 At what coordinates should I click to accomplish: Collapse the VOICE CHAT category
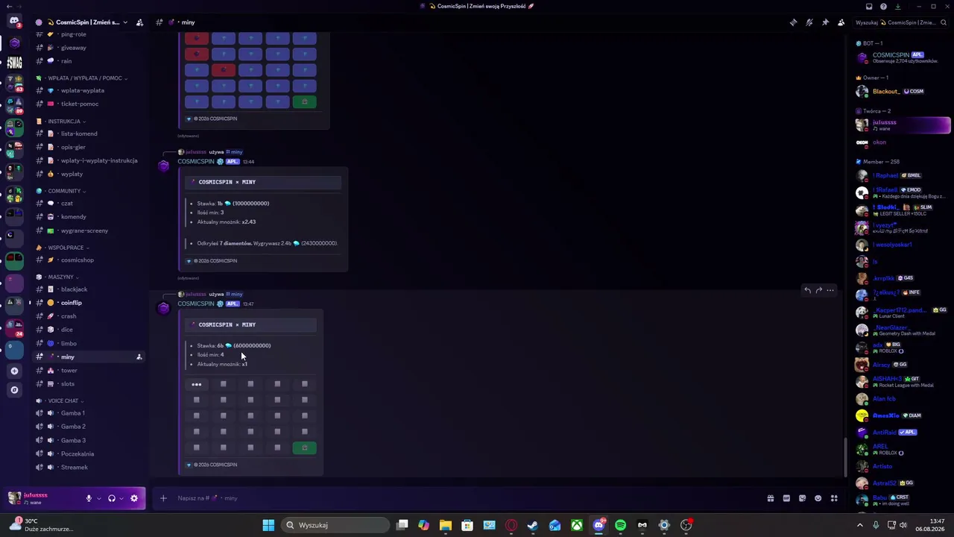point(61,401)
